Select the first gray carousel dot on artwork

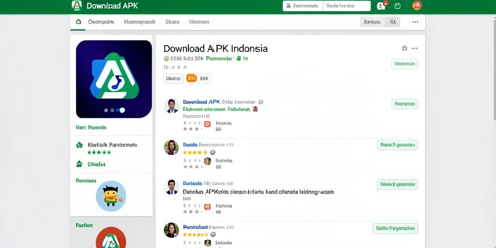click(106, 110)
